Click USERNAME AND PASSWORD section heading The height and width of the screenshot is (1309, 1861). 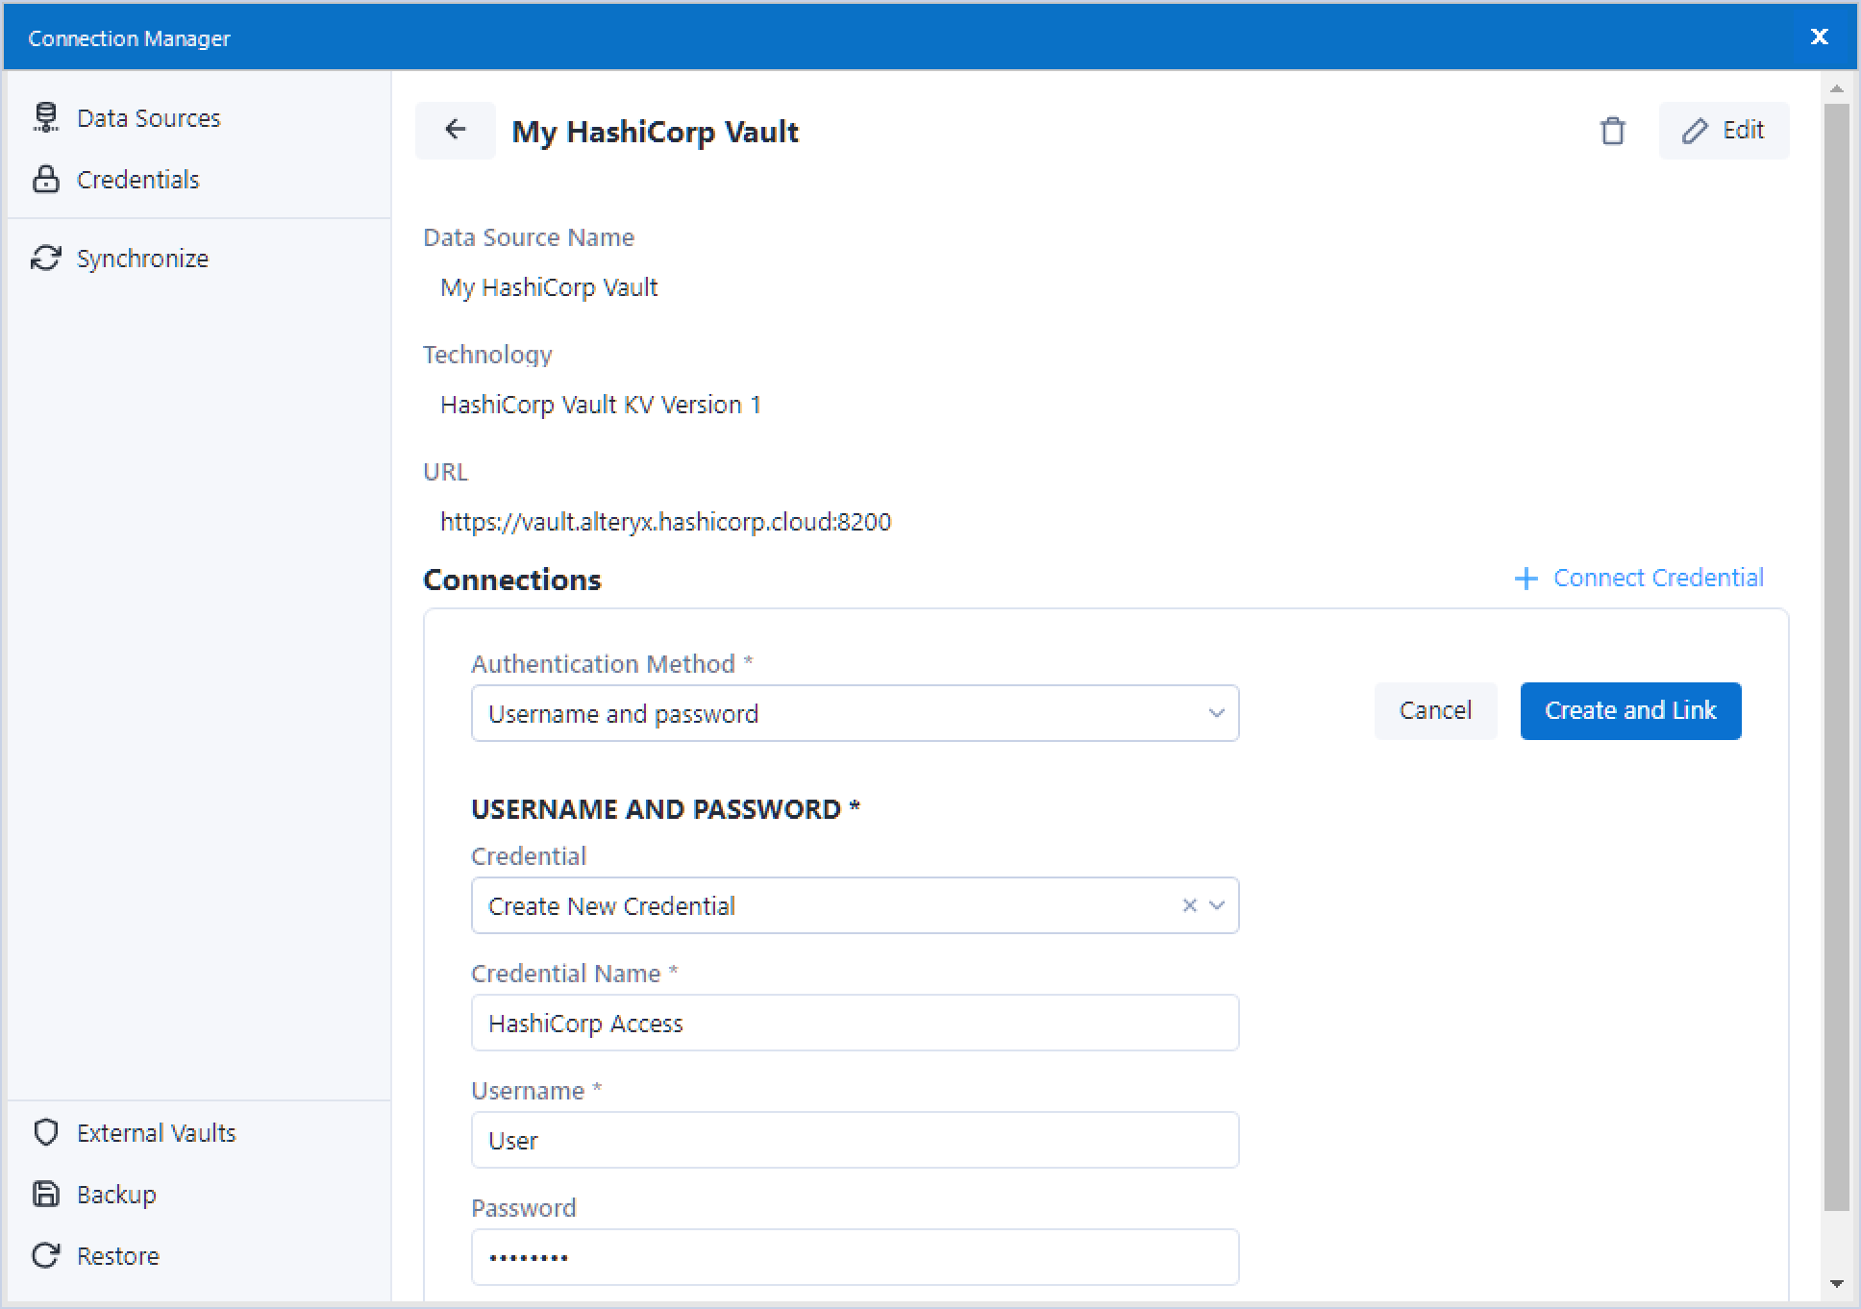[665, 809]
